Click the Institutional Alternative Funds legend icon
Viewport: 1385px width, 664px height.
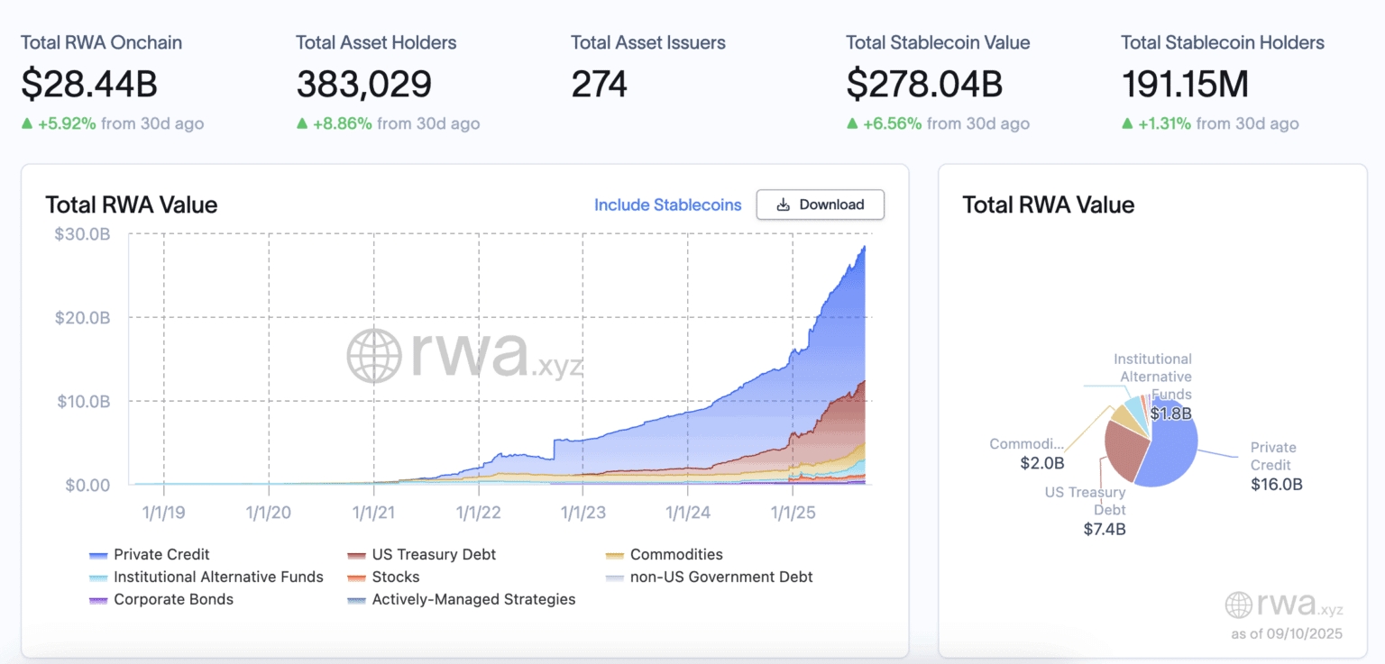tap(99, 578)
